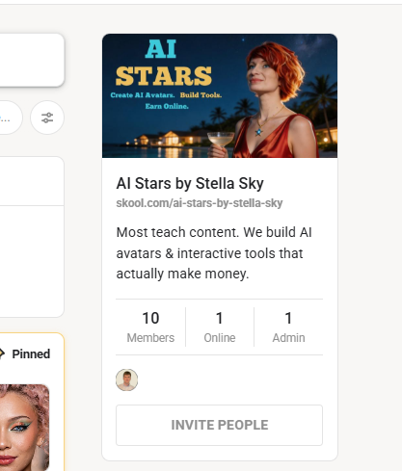Open the pinned post face thumbnail
402x471 pixels.
coord(24,428)
